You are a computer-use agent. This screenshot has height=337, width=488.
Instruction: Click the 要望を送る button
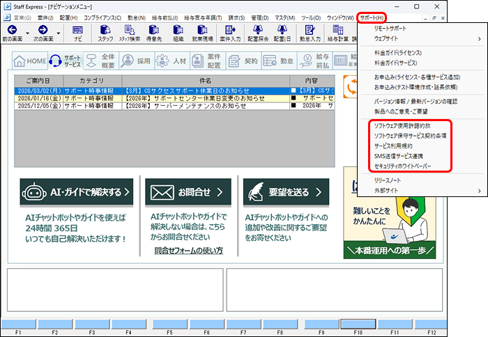(x=286, y=192)
